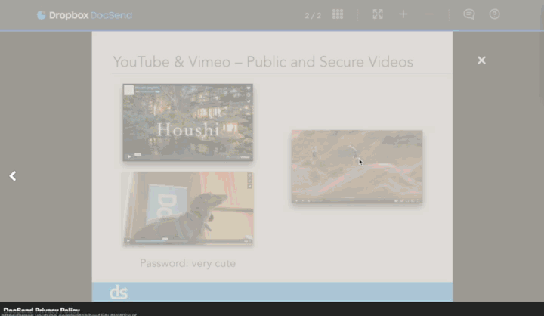Click the slide title about YouTube & Vimeo
The width and height of the screenshot is (544, 316).
pyautogui.click(x=263, y=62)
